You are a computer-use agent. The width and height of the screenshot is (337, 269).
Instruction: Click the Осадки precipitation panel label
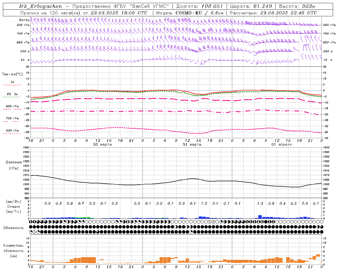(13, 206)
